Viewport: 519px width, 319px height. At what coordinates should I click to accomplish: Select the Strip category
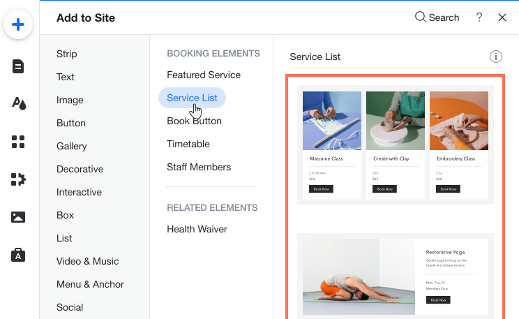(67, 54)
